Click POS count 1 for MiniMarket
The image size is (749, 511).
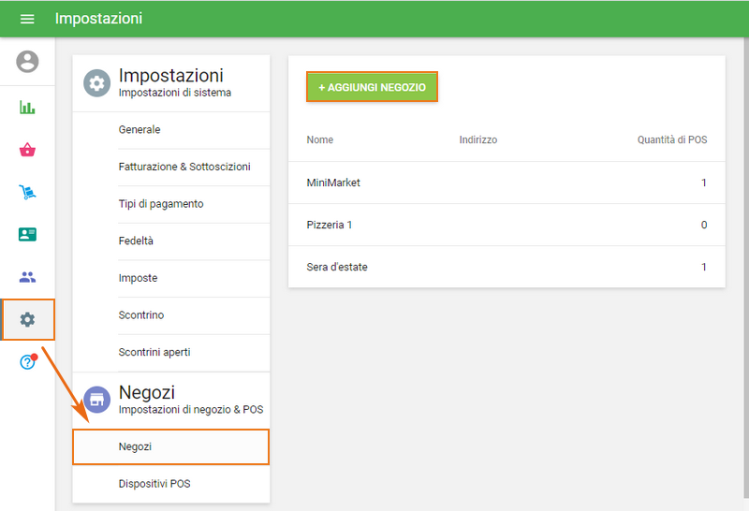click(x=704, y=182)
